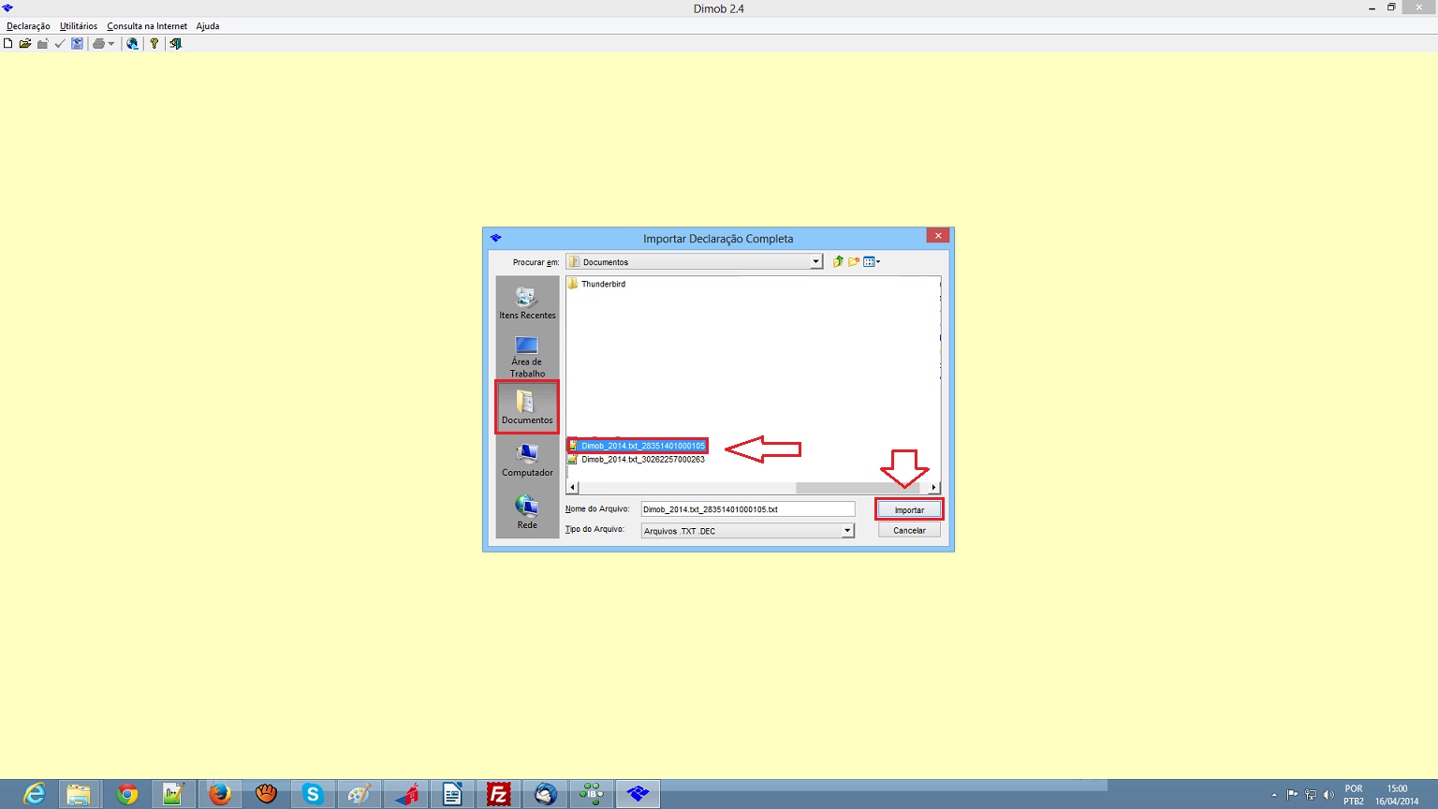Click the yellow Help question mark icon
The image size is (1438, 809).
154,44
